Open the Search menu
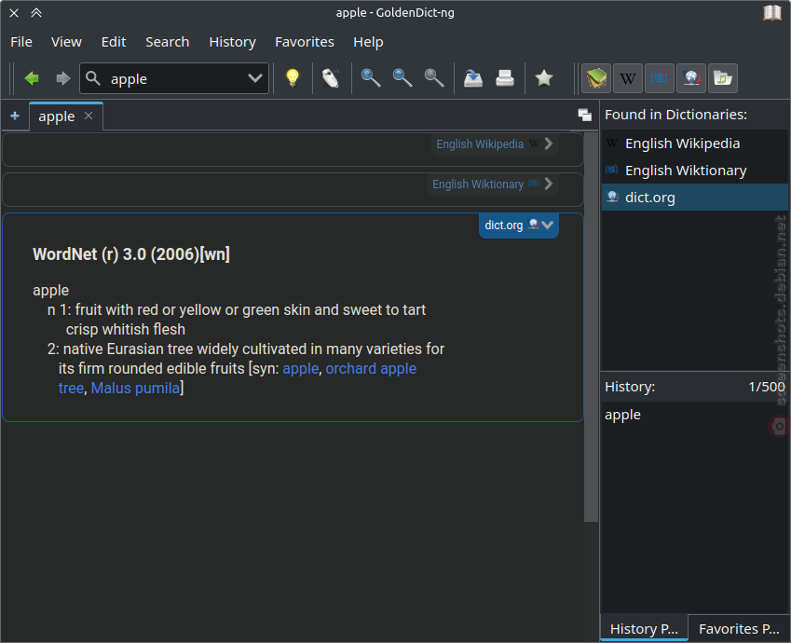The width and height of the screenshot is (791, 643). 168,42
